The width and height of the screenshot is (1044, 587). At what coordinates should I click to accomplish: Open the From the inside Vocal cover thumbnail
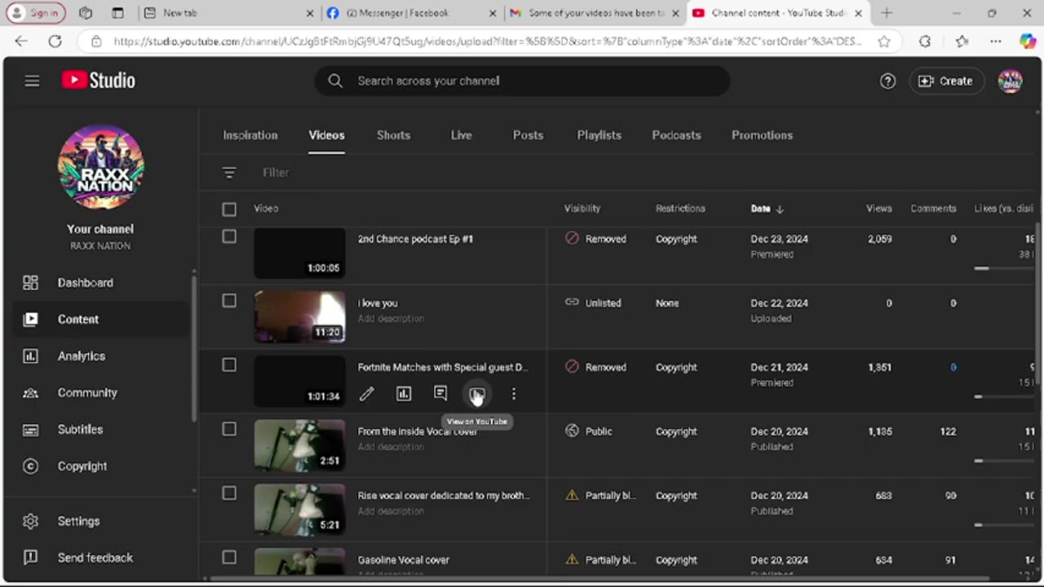point(299,444)
